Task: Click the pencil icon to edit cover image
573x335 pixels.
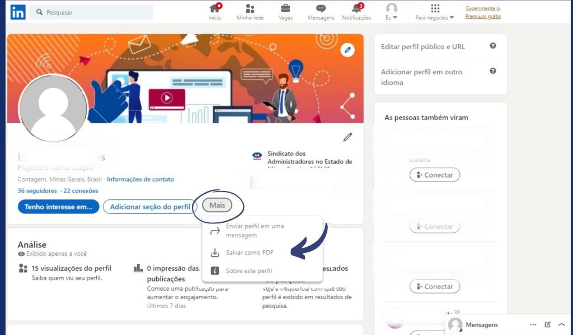Action: (348, 50)
